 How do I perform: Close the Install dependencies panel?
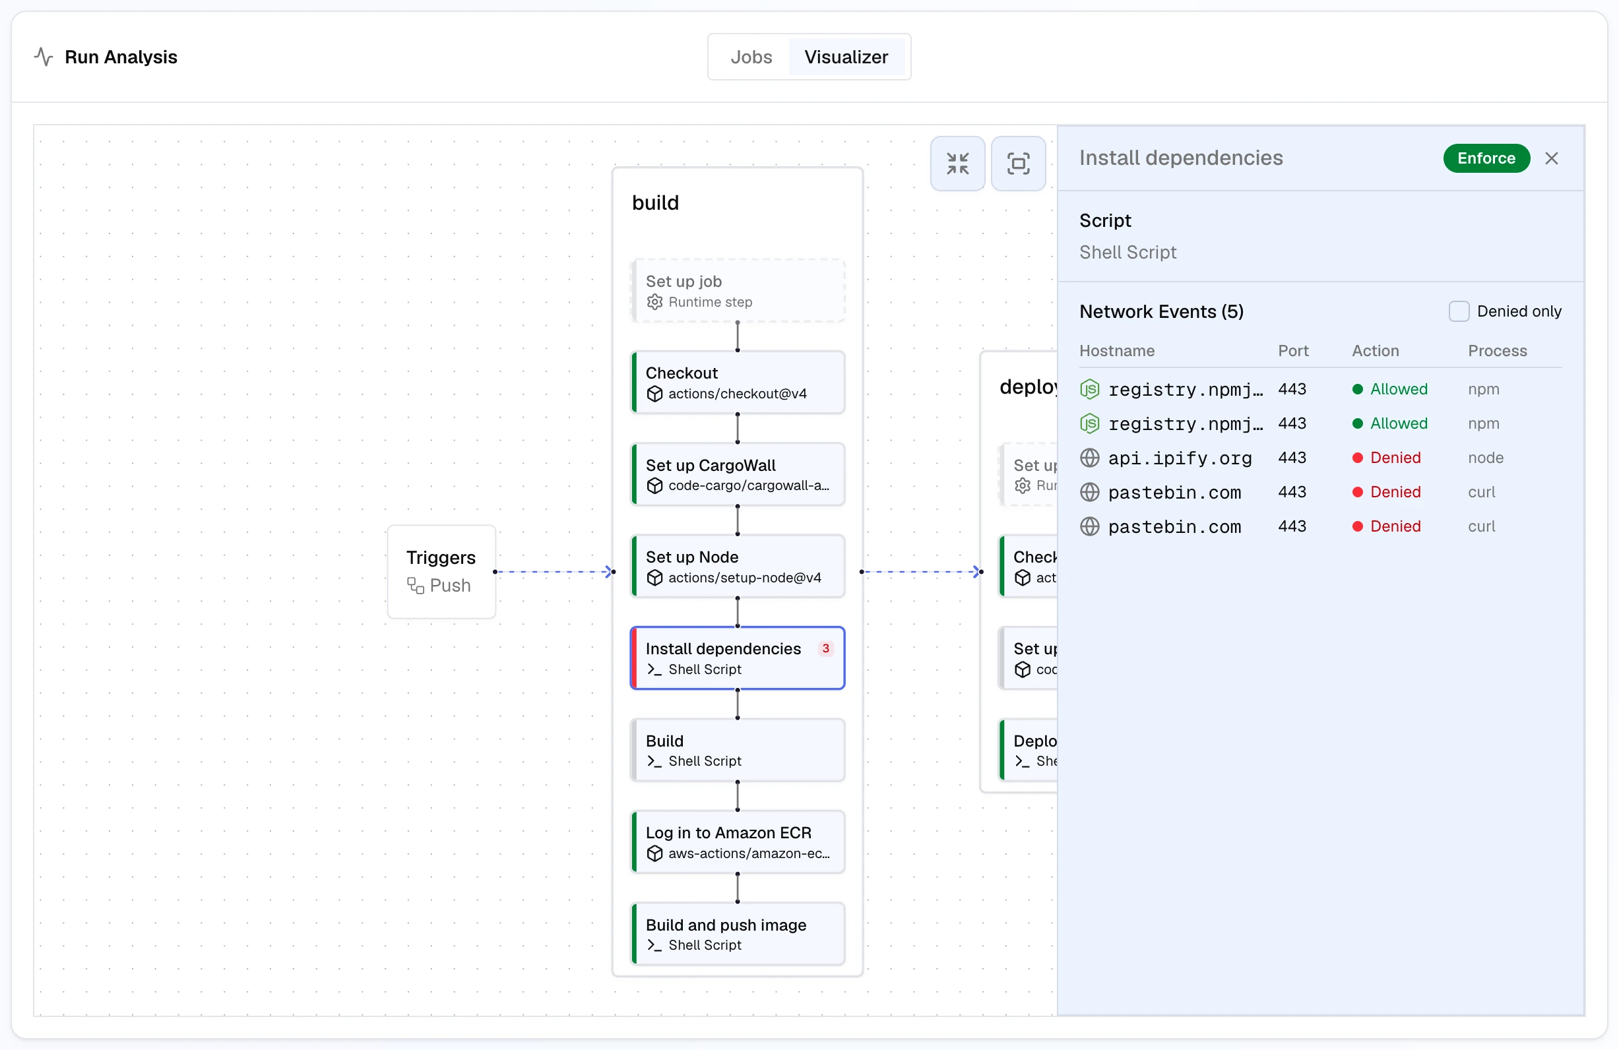[1551, 158]
